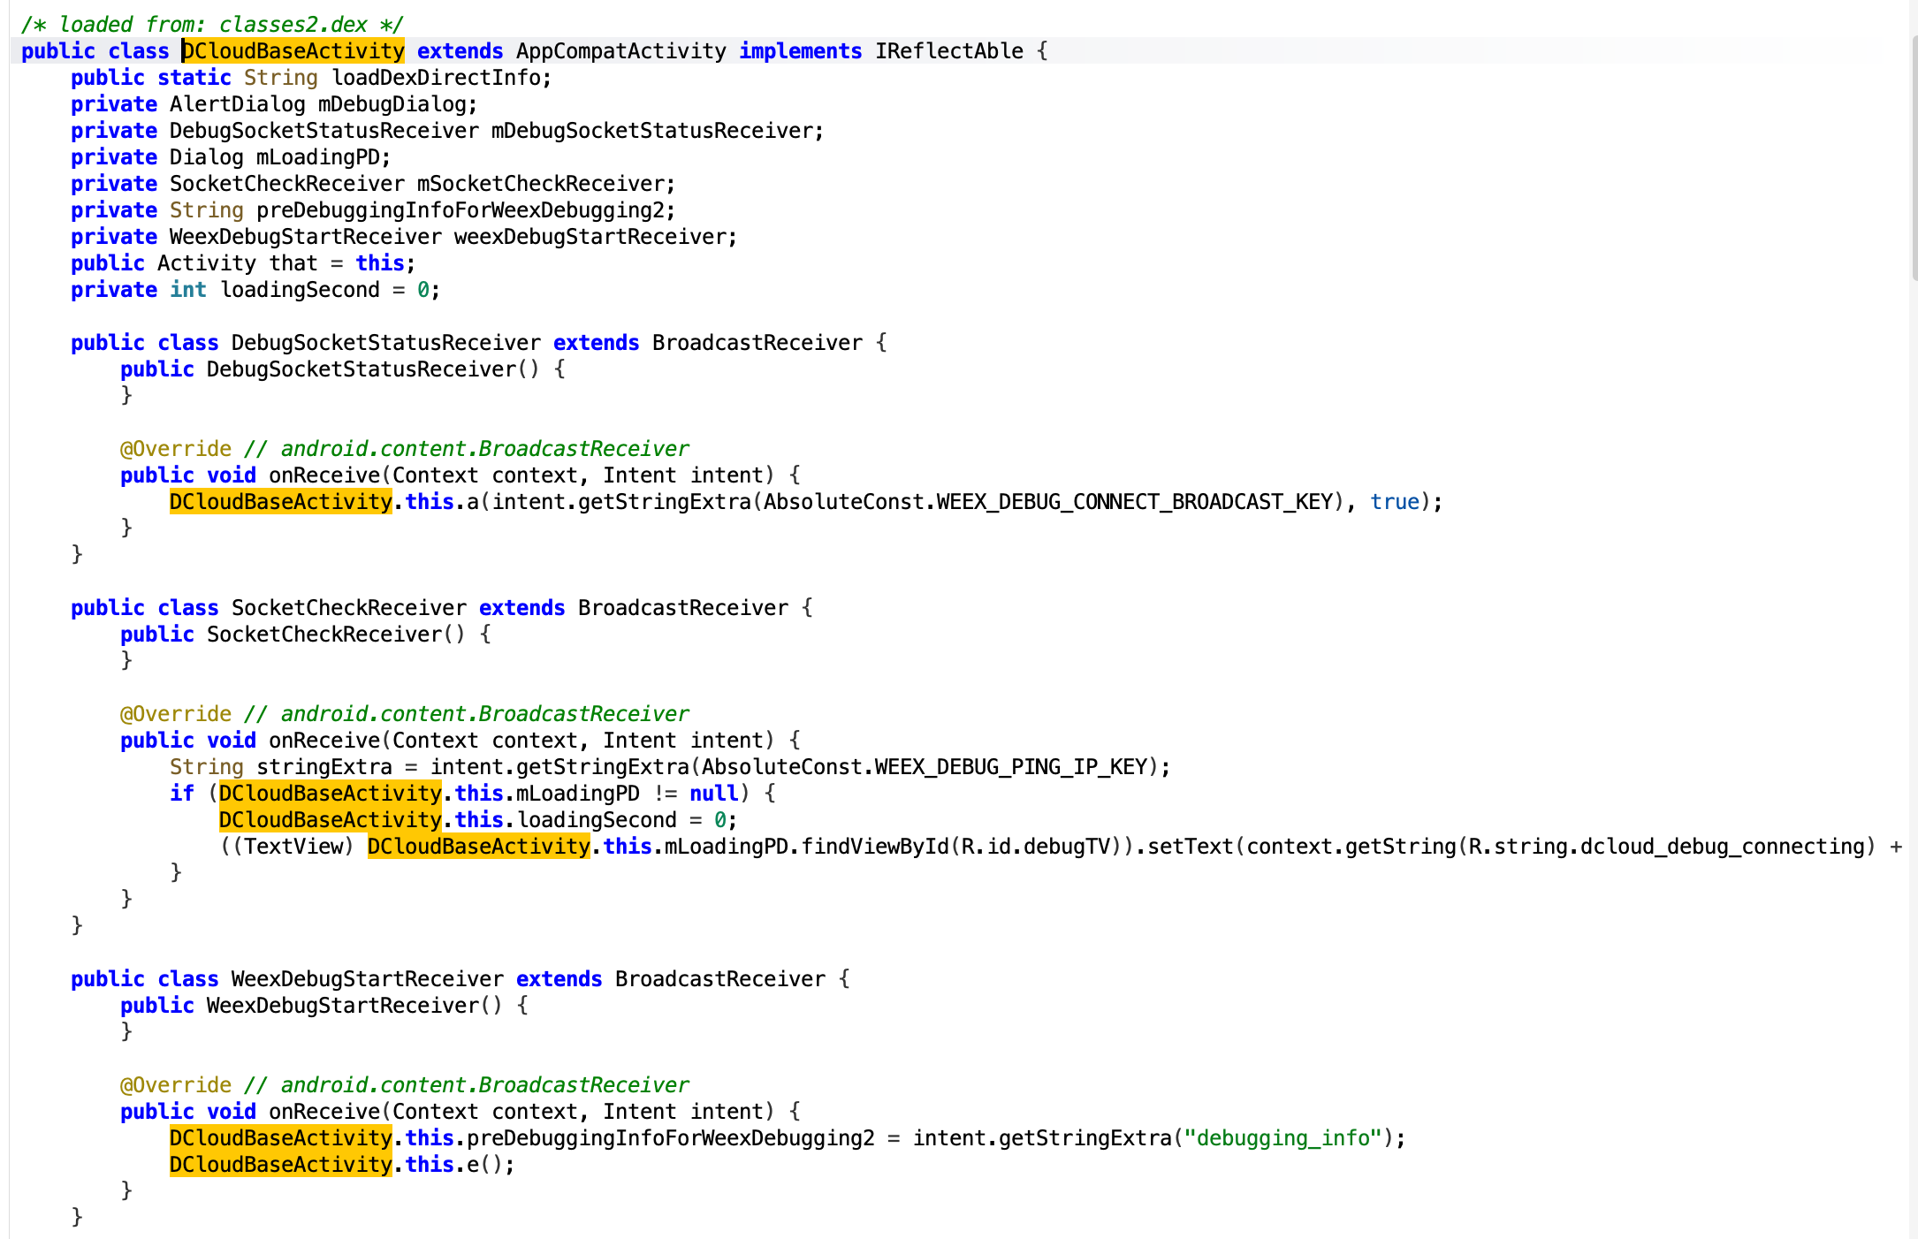1918x1239 pixels.
Task: Click the "debugging_info" string literal
Action: point(1282,1138)
